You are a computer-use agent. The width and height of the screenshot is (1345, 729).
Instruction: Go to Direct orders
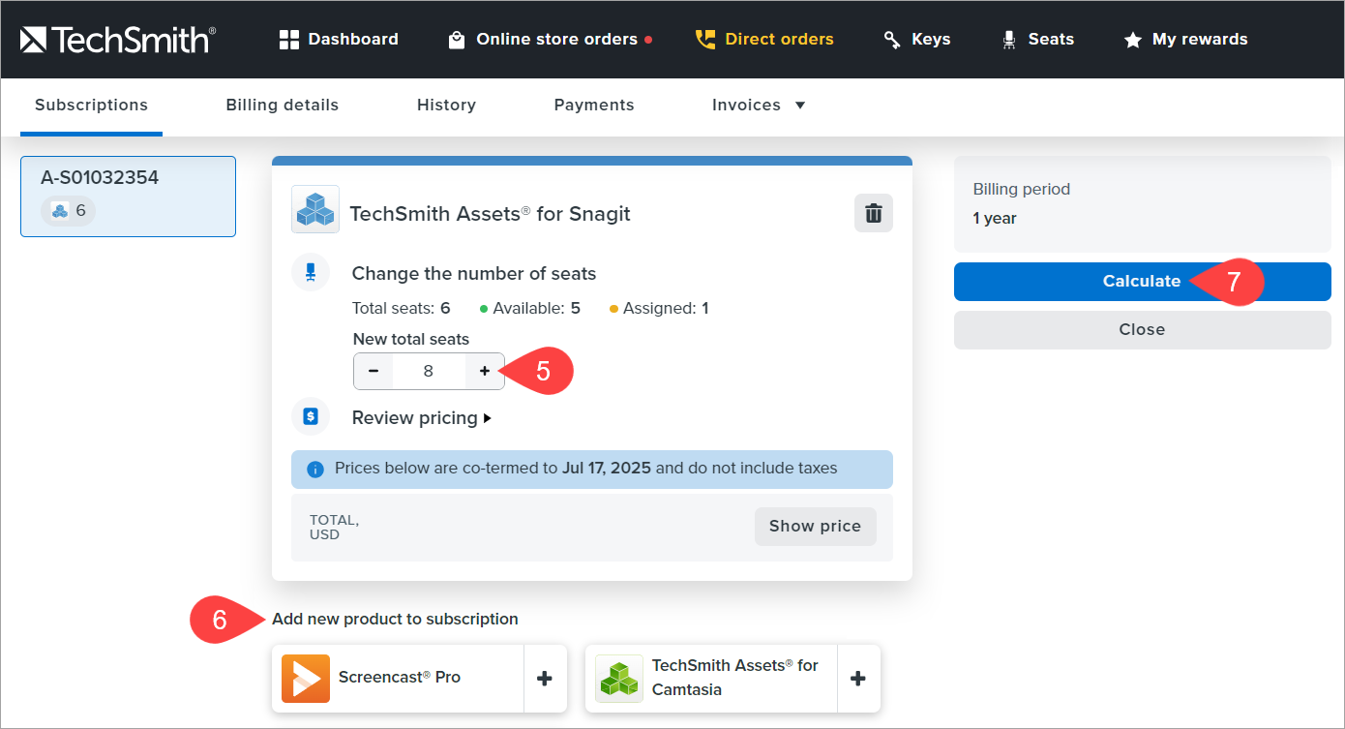(764, 40)
